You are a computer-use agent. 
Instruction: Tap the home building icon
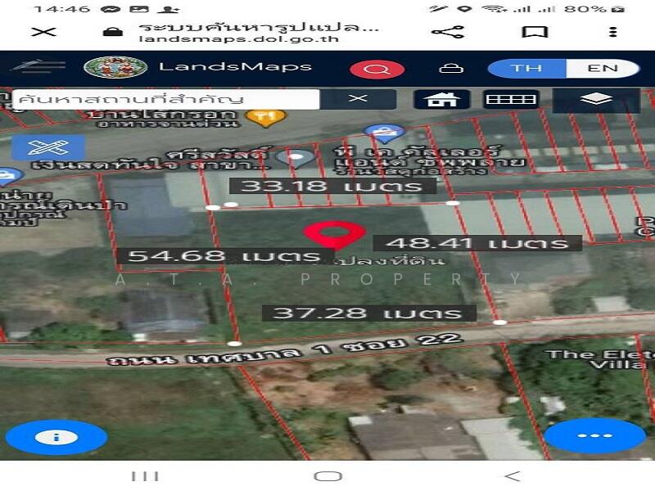441,99
